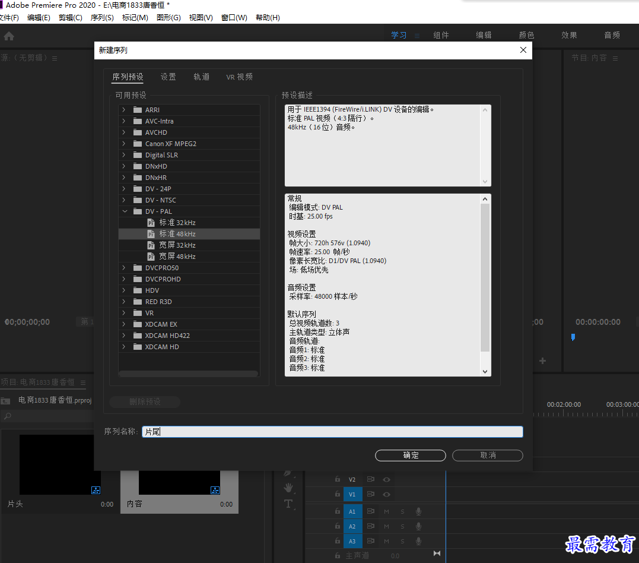Solo audio track A2

tap(402, 527)
